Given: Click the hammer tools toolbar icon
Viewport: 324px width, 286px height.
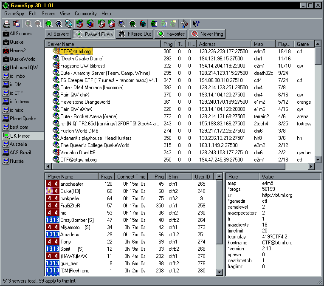Looking at the screenshot, I should (184, 24).
